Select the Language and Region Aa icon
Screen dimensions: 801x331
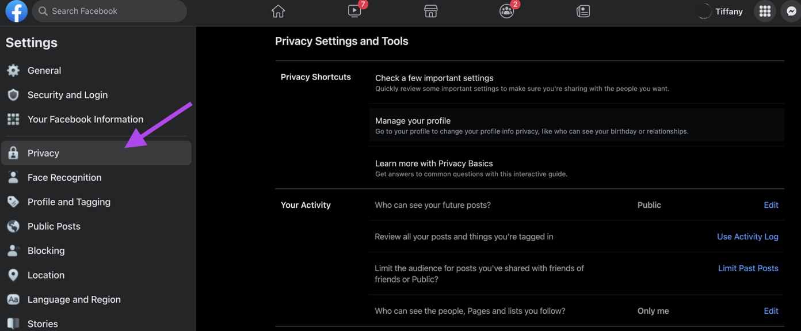(x=13, y=299)
